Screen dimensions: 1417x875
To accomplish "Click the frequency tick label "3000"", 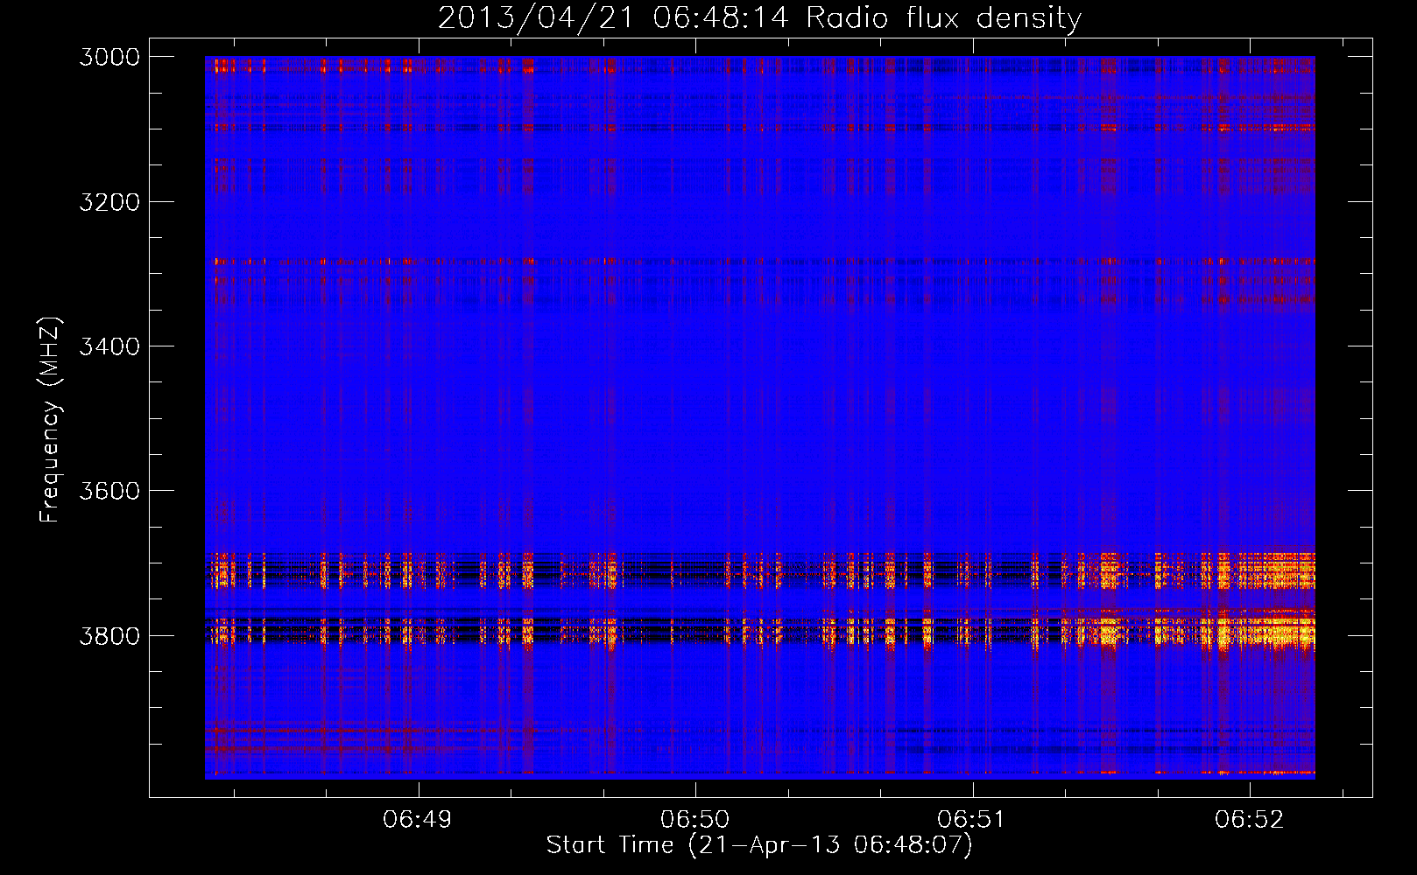I will click(x=109, y=57).
